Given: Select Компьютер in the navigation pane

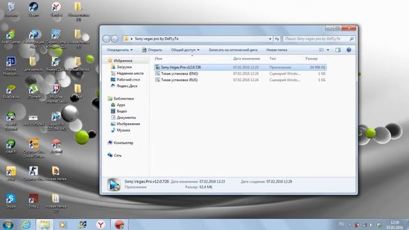Looking at the screenshot, I should click(x=123, y=143).
